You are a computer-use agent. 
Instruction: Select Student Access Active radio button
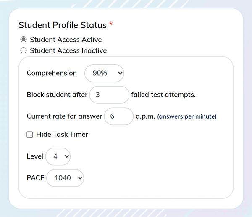coord(24,40)
